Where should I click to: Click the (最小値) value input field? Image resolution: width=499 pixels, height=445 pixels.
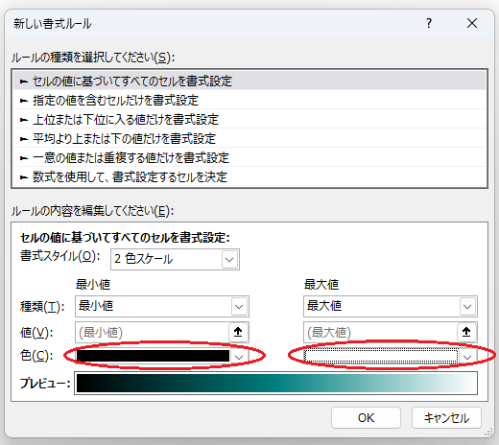click(152, 332)
